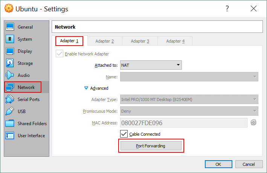Uncheck the Cable Connected checkbox
Viewport: 267px width, 173px height.
point(124,134)
